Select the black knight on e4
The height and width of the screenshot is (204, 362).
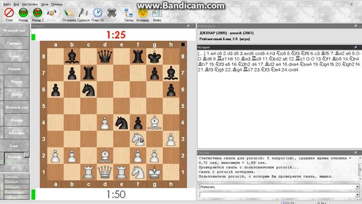click(122, 122)
